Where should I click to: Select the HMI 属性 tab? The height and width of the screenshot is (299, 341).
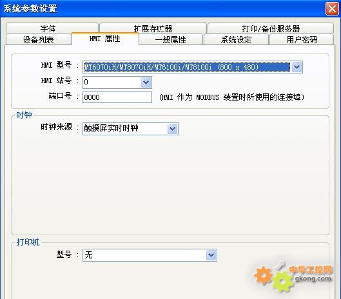(105, 39)
